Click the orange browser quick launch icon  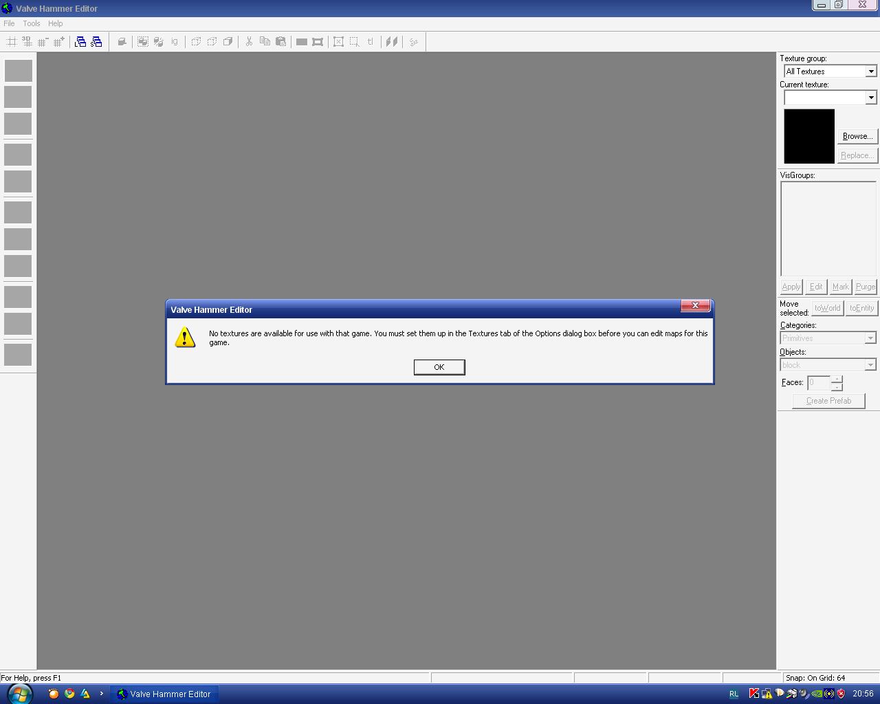click(54, 694)
